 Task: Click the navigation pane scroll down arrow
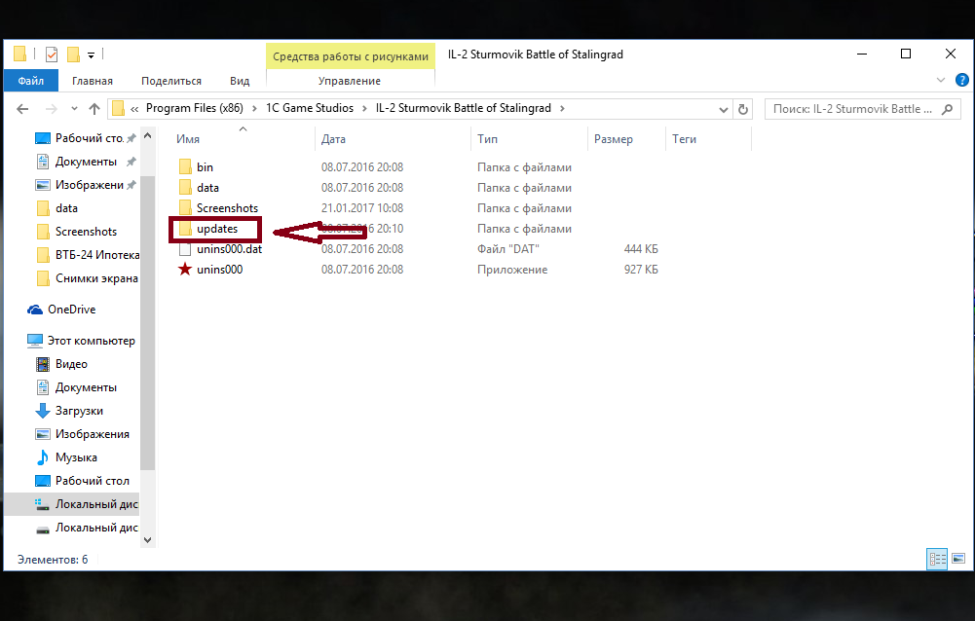tap(147, 539)
